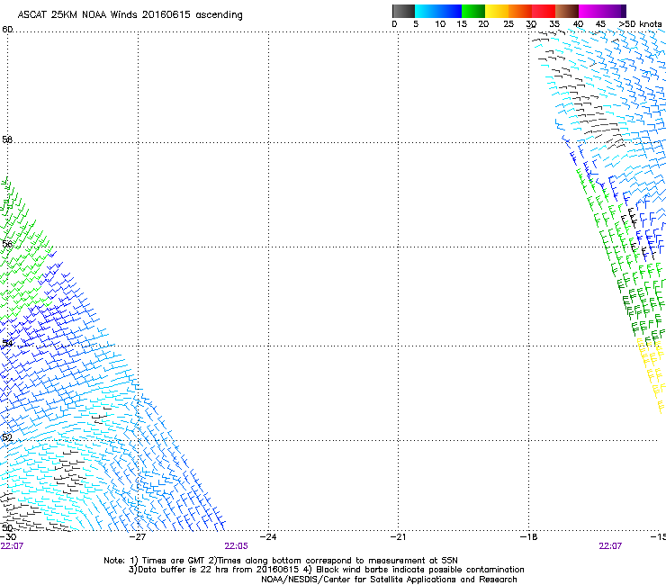Click the yellow wind barbs cluster on right swath

[651, 373]
